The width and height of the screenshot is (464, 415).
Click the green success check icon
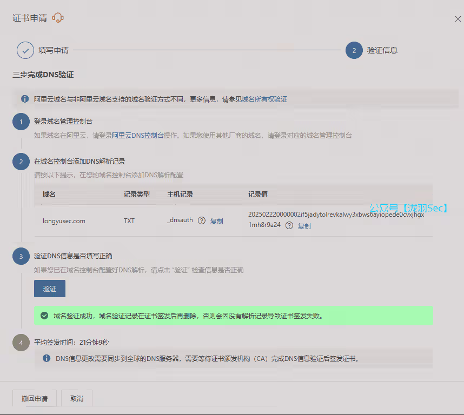[x=44, y=316]
